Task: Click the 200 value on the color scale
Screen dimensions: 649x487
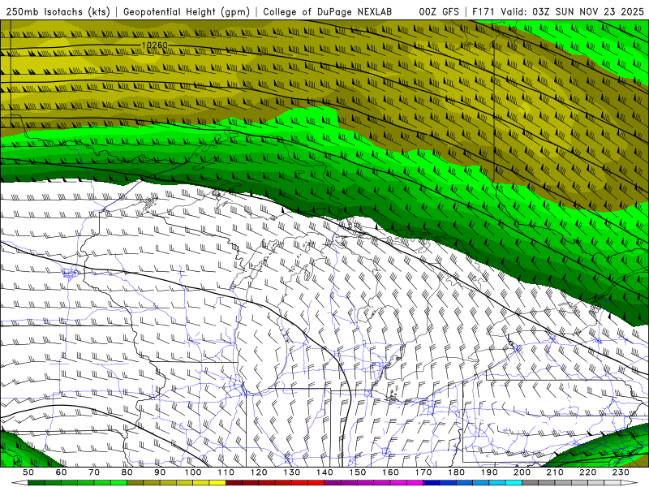Action: pyautogui.click(x=522, y=472)
